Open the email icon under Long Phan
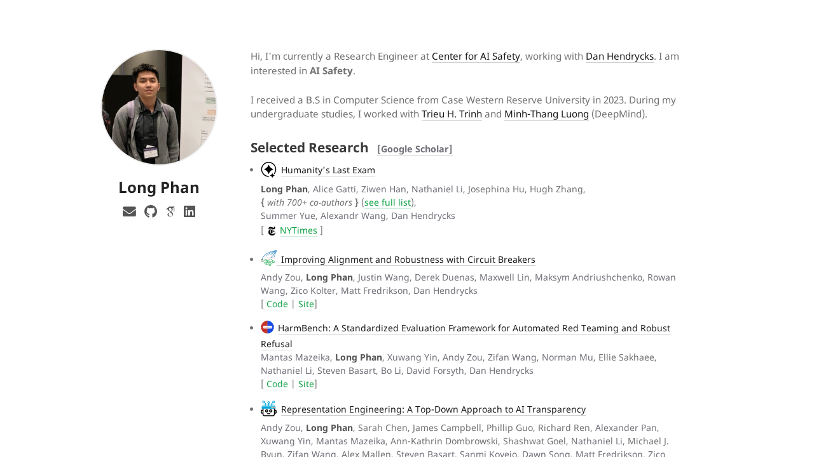The width and height of the screenshot is (814, 457). pyautogui.click(x=129, y=210)
